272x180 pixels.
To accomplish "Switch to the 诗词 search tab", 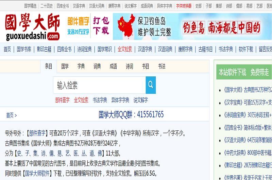I will [x=130, y=66].
